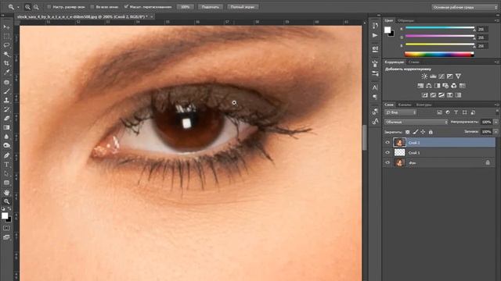Hide the top Слой 2 layer
501x281 pixels.
click(x=387, y=142)
